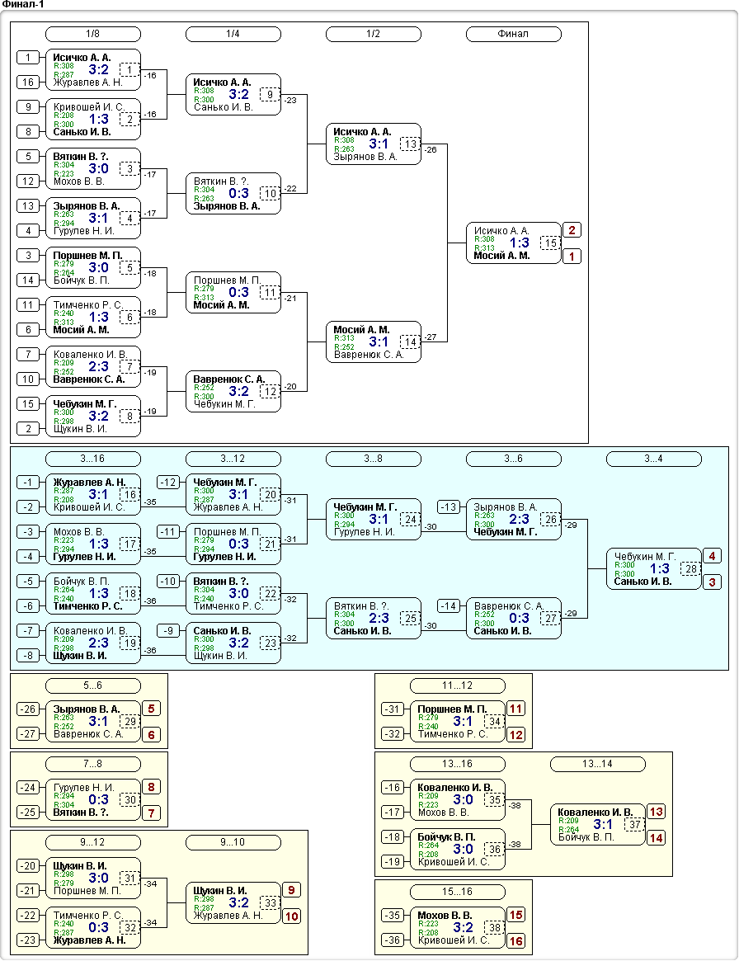The image size is (739, 961).
Task: Open match 2 Кривошей vs Санько 1:3
Action: tap(93, 120)
